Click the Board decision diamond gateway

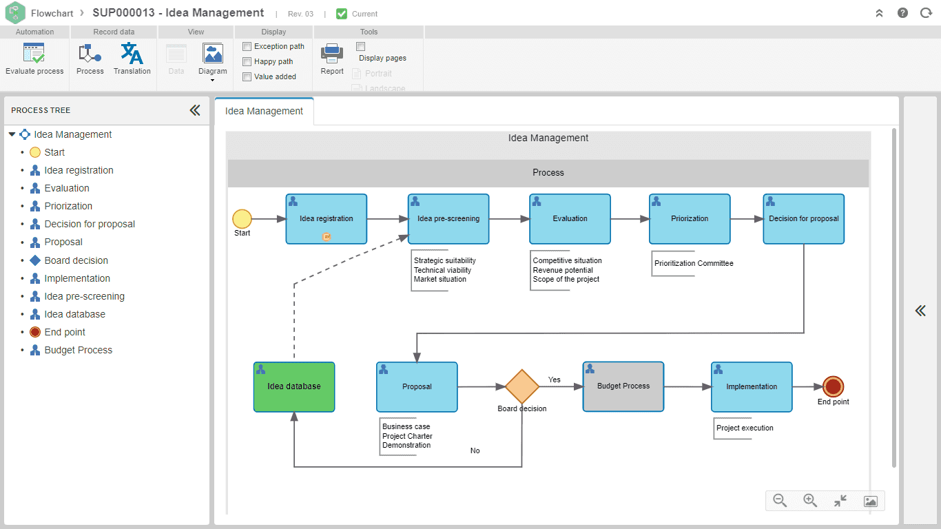[522, 387]
